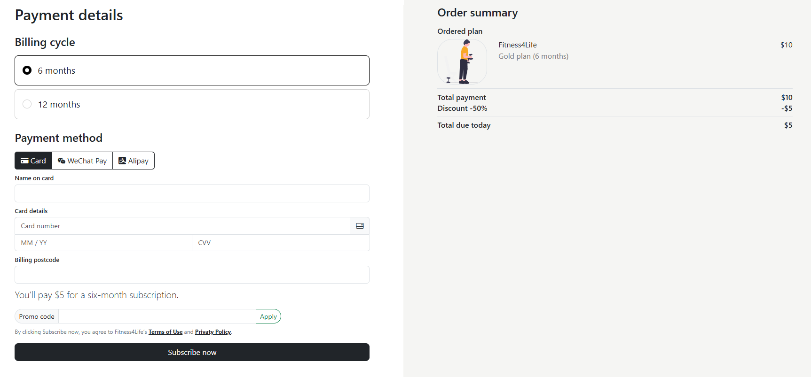Click the card icon inside the card number field
This screenshot has height=377, width=811.
coord(360,226)
